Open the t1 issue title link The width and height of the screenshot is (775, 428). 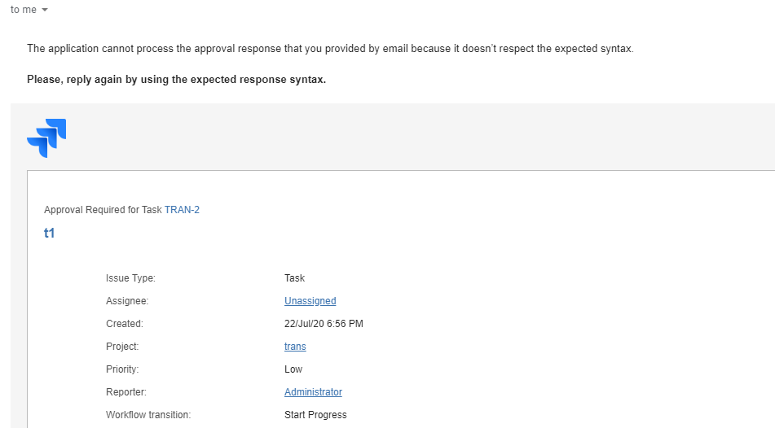click(49, 233)
